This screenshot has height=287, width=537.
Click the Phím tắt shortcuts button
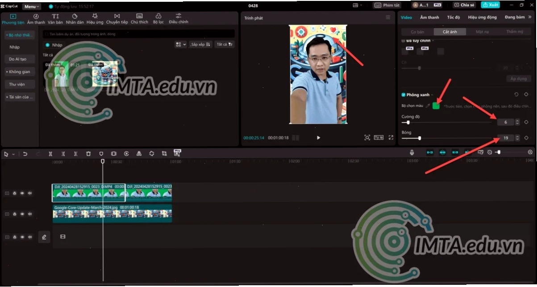tap(387, 5)
